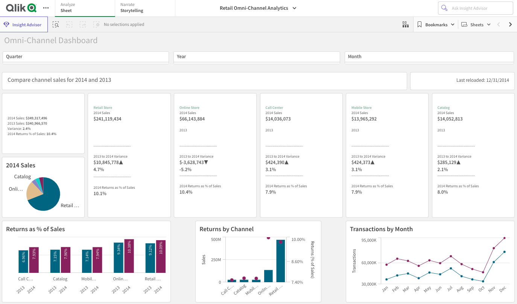Open the Retail Store KPI link

pyautogui.click(x=102, y=107)
